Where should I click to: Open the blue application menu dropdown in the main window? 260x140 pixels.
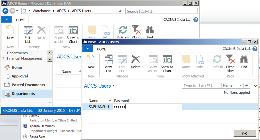pyautogui.click(x=7, y=19)
